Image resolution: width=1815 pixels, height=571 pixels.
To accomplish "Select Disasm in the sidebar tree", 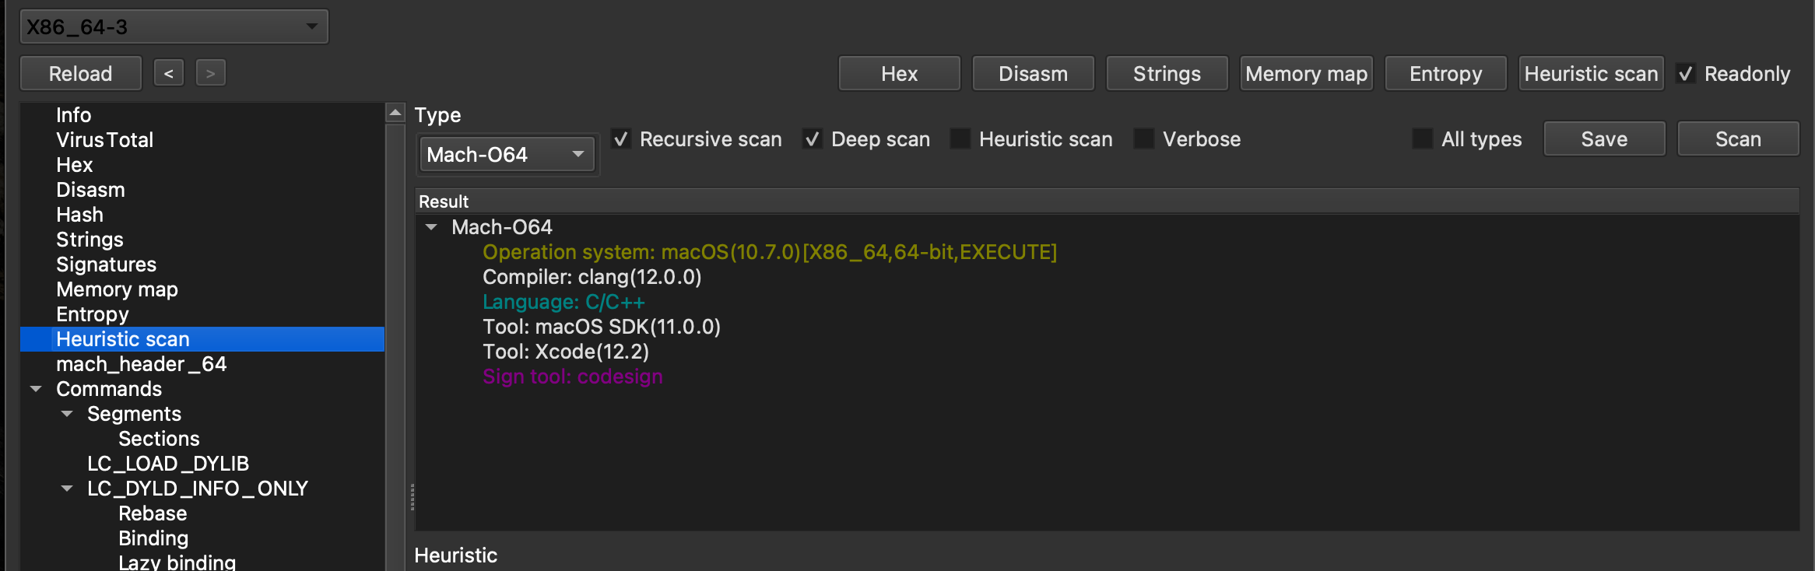I will click(90, 190).
